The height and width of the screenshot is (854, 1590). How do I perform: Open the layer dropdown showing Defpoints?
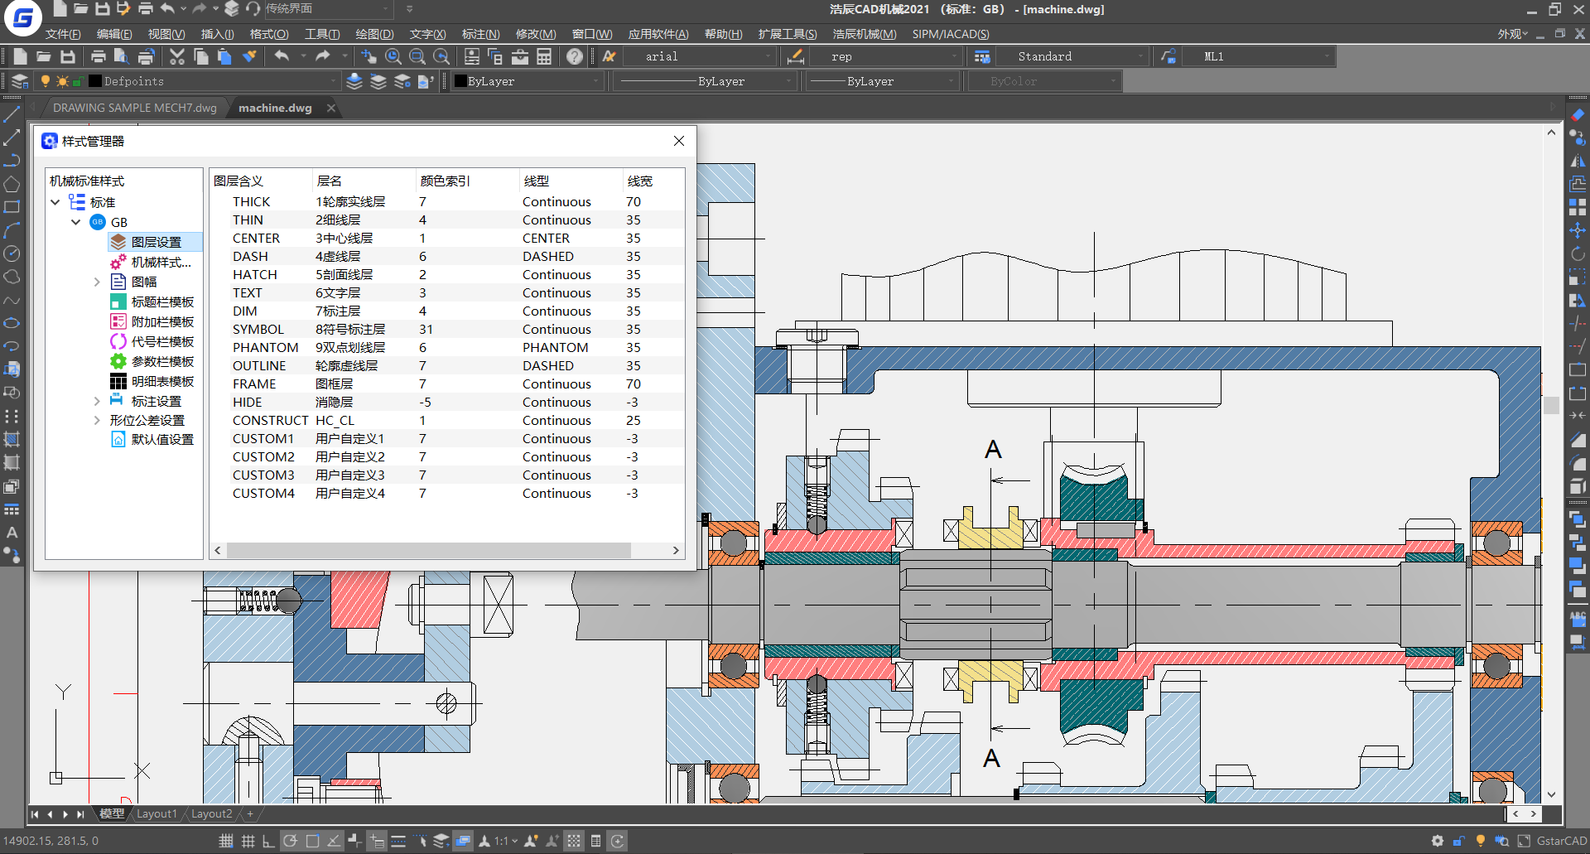click(187, 81)
